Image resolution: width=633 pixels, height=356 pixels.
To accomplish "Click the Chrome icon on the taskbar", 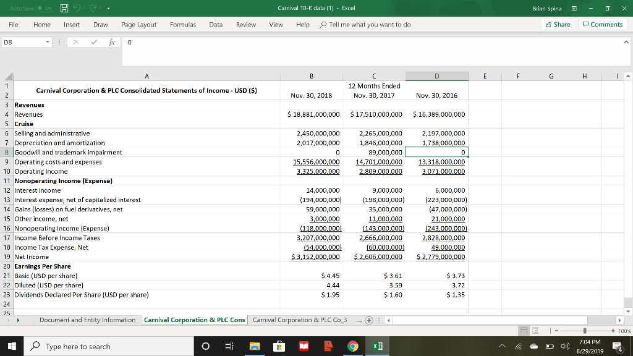I will pyautogui.click(x=352, y=346).
